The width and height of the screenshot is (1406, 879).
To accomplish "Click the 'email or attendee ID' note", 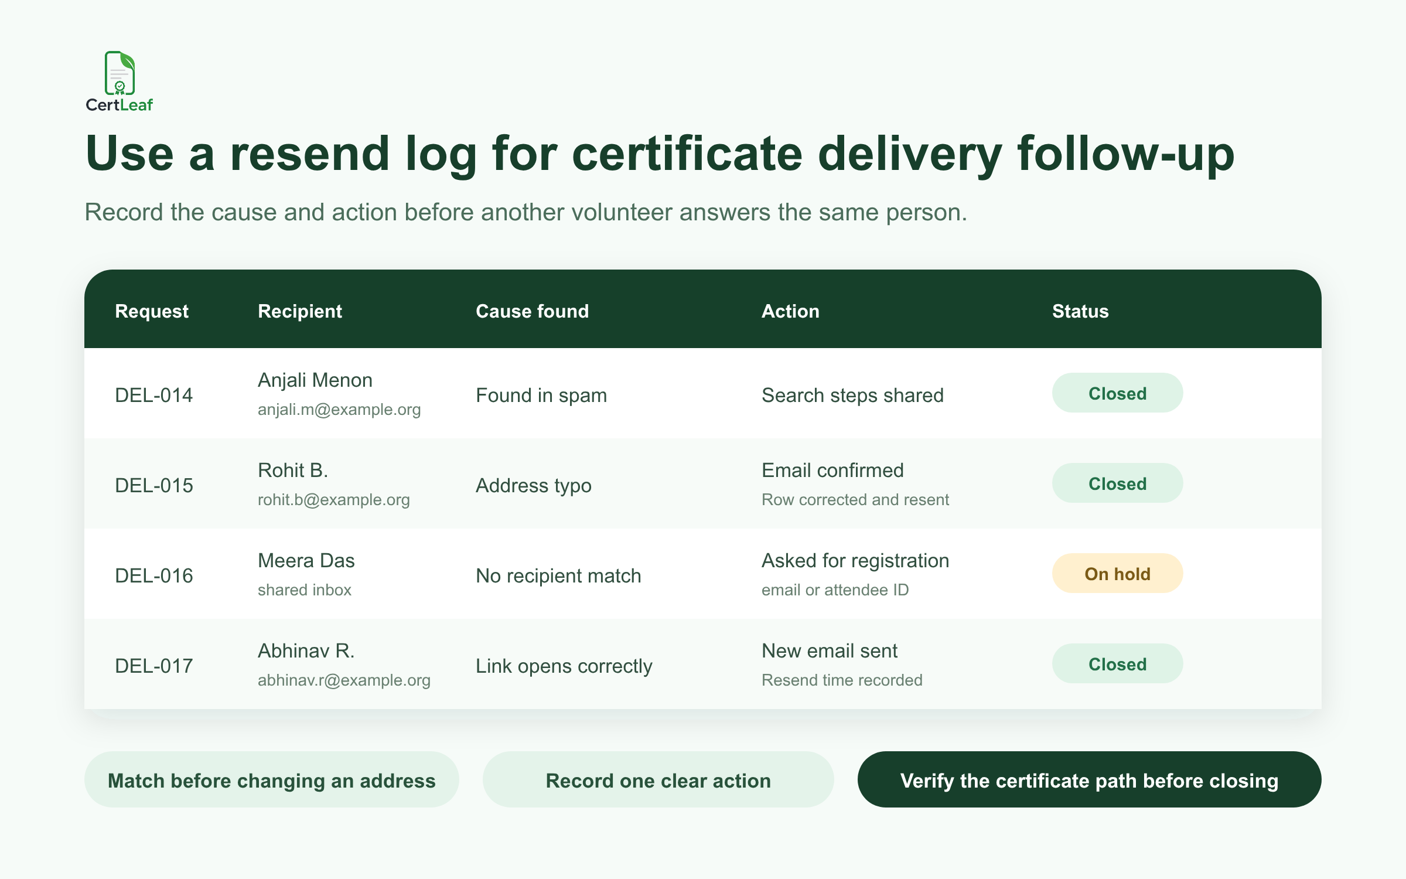I will click(x=835, y=590).
